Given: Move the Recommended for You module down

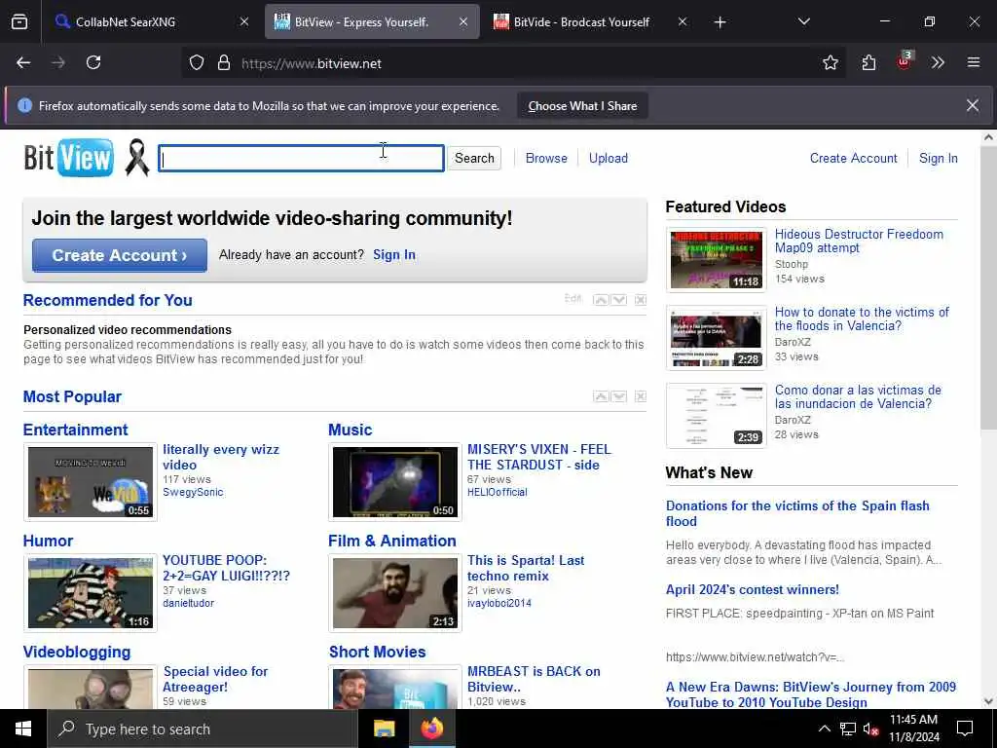Looking at the screenshot, I should [x=619, y=300].
